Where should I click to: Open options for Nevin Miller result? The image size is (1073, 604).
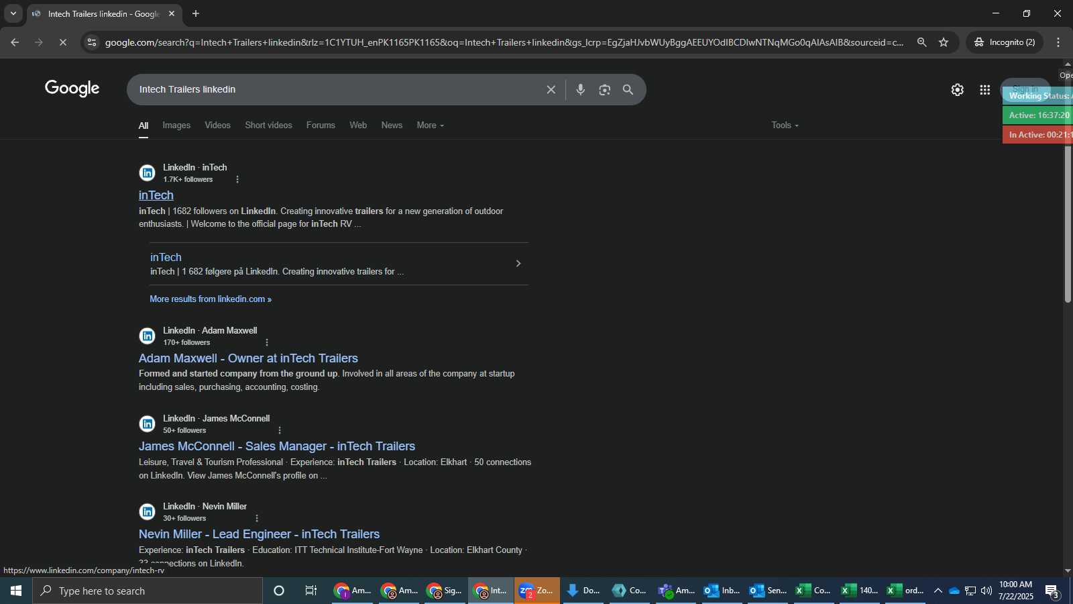click(x=257, y=518)
